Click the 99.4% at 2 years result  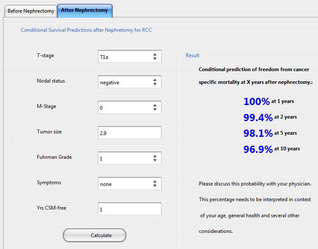pyautogui.click(x=270, y=117)
